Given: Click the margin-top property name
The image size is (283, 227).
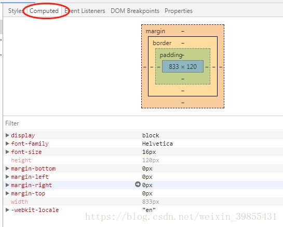Looking at the screenshot, I should tap(28, 193).
